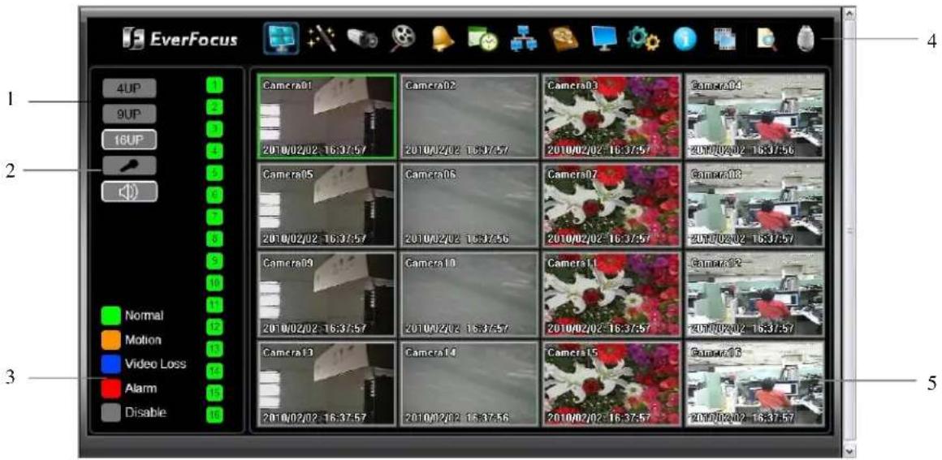This screenshot has width=942, height=460.
Task: Open the Live View monitor icon
Action: [281, 40]
